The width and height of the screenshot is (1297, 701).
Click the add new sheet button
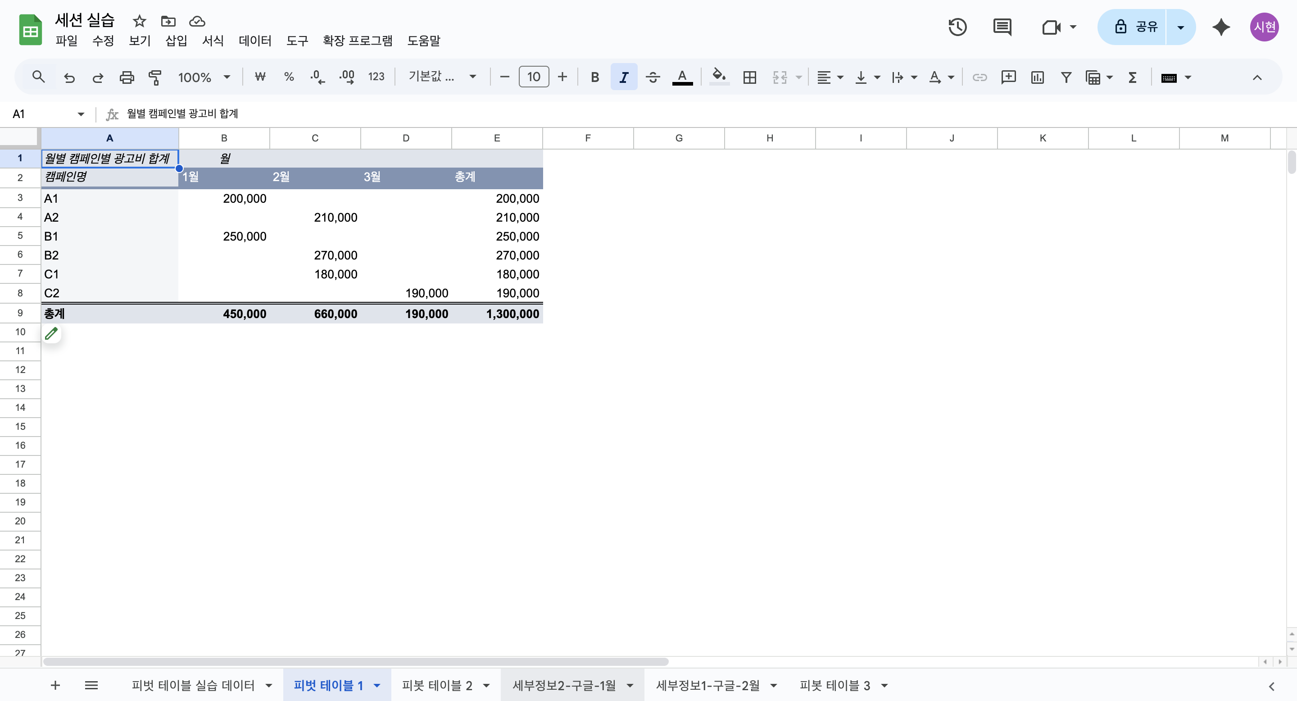pyautogui.click(x=55, y=685)
